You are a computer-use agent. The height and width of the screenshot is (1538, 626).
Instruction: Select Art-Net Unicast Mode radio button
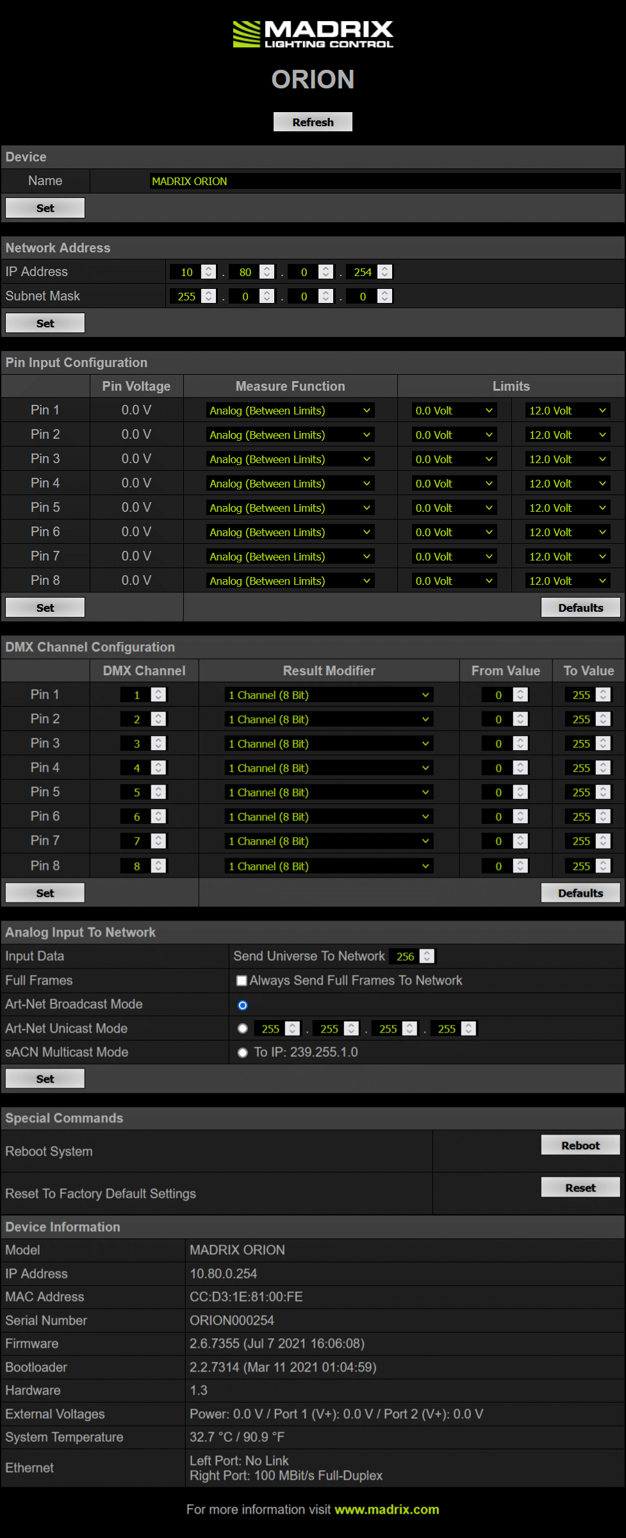[x=243, y=1029]
